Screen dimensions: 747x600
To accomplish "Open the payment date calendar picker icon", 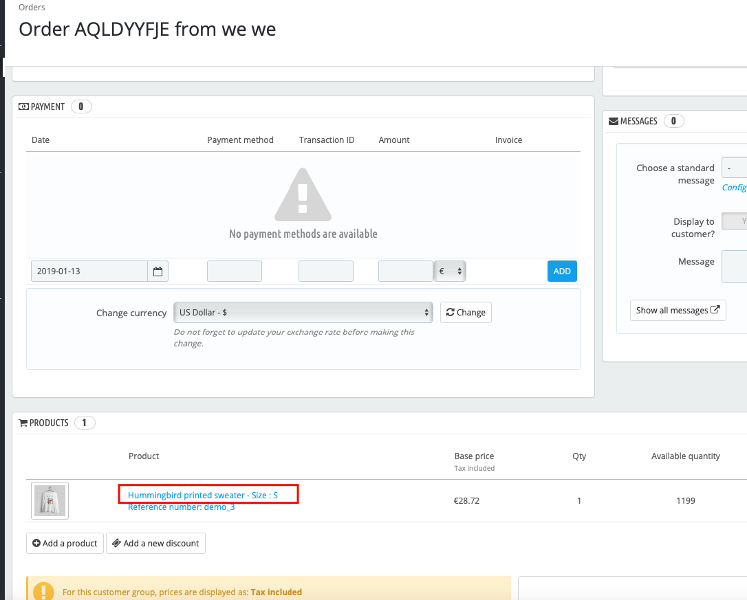I will click(158, 271).
